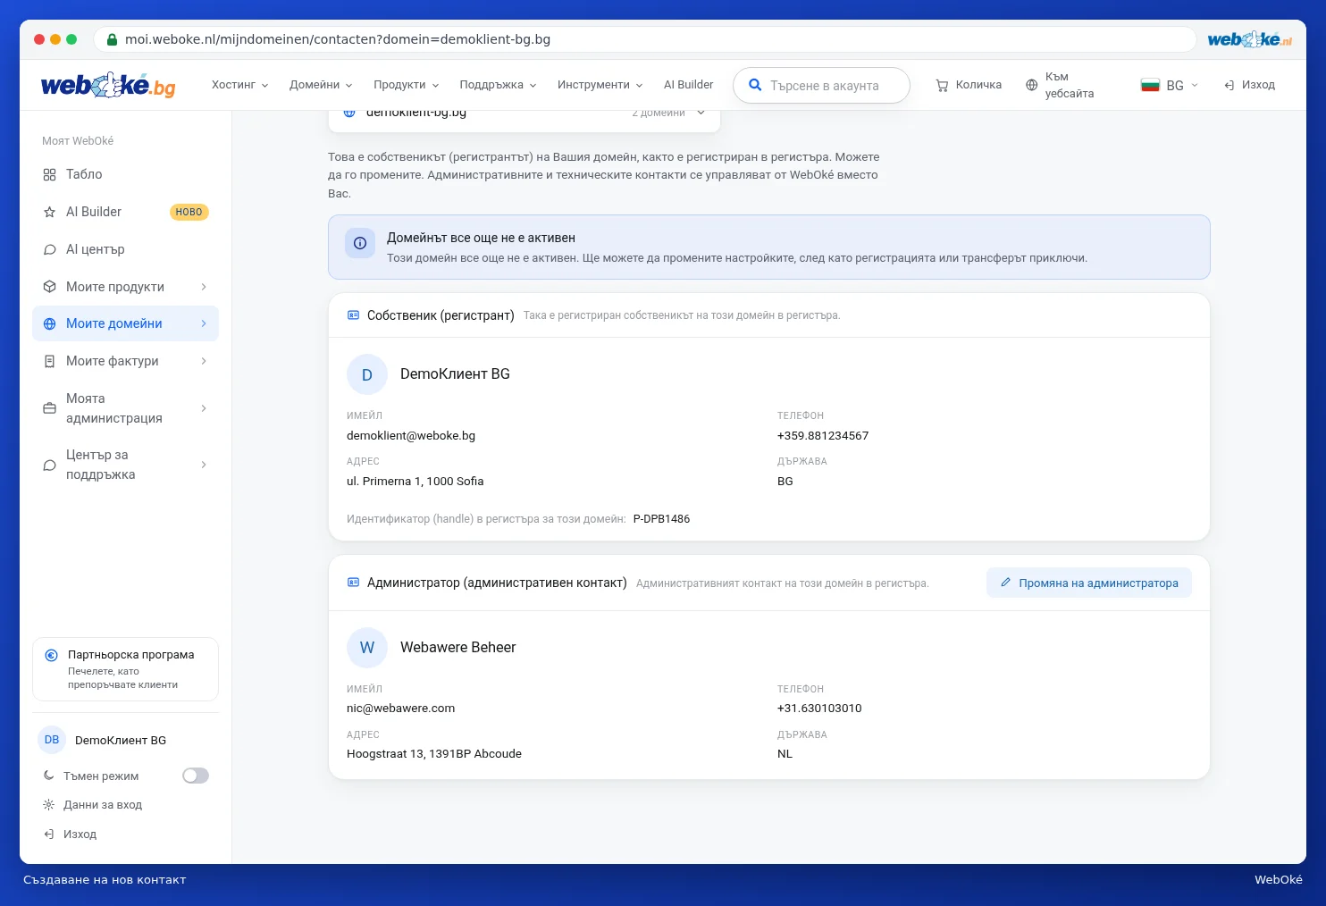Open the Партньорска програма card
Viewport: 1326px width, 906px height.
(125, 670)
